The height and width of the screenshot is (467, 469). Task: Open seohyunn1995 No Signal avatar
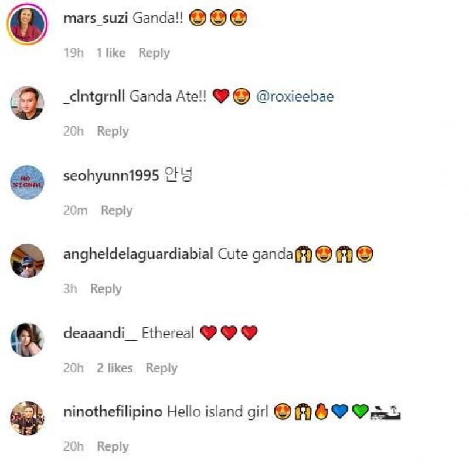click(x=27, y=182)
